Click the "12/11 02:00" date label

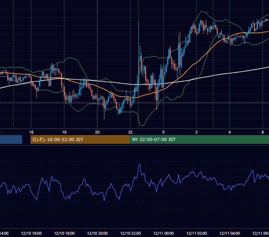(x=197, y=233)
